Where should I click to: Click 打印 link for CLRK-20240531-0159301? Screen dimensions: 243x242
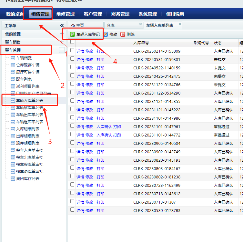[x=100, y=59]
